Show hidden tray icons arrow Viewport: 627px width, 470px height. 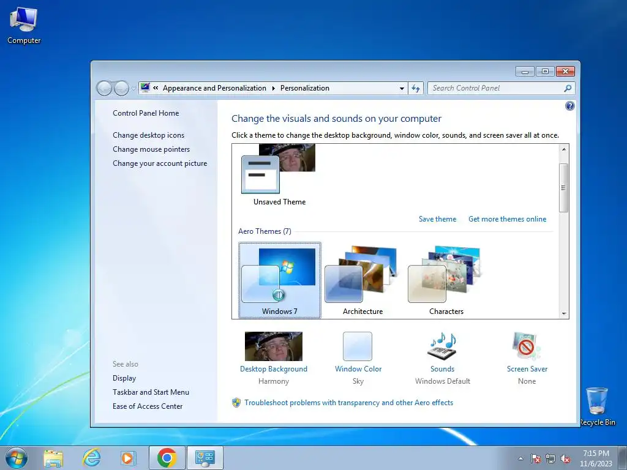[x=520, y=458]
